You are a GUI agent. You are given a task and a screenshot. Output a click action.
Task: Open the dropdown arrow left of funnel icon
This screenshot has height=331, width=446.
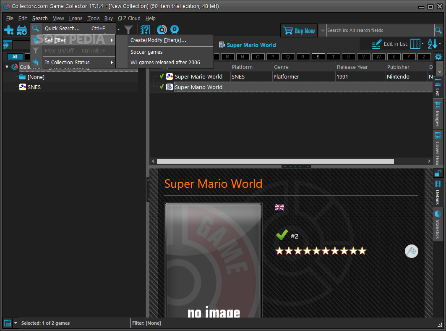click(118, 29)
